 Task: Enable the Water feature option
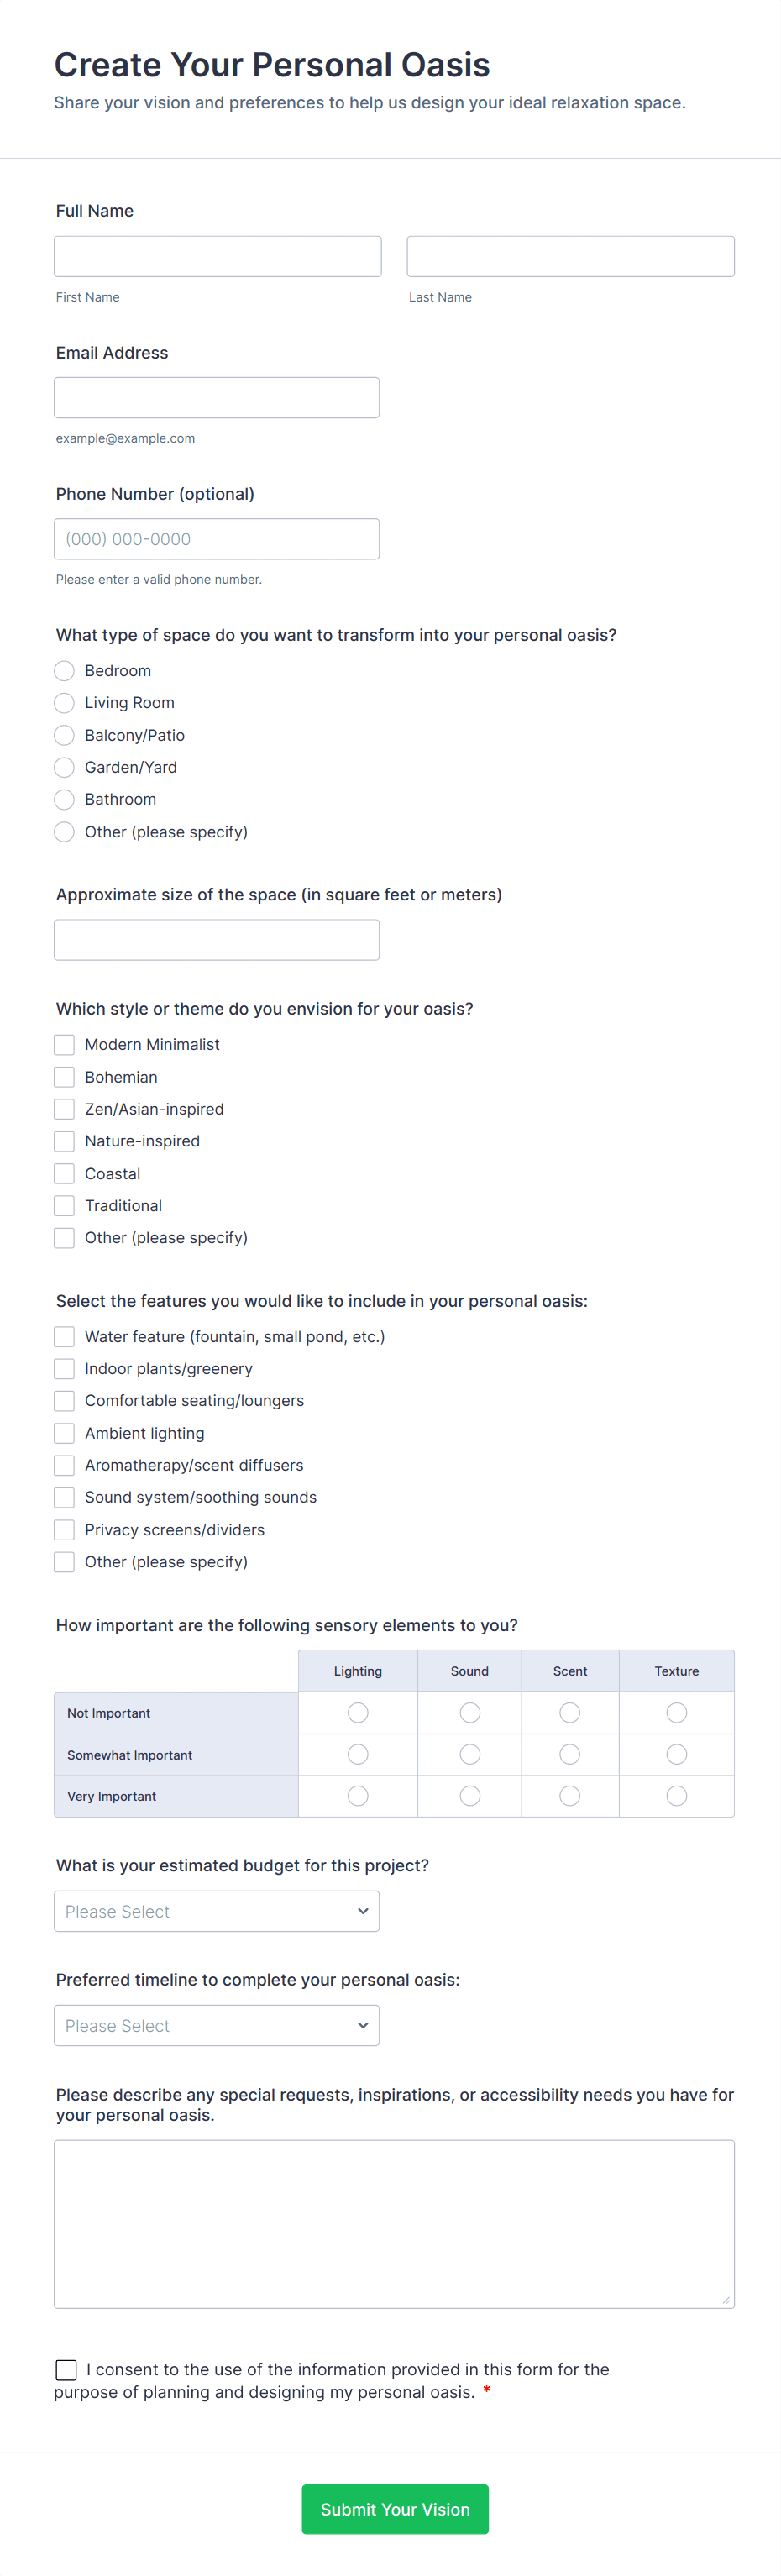click(x=64, y=1336)
